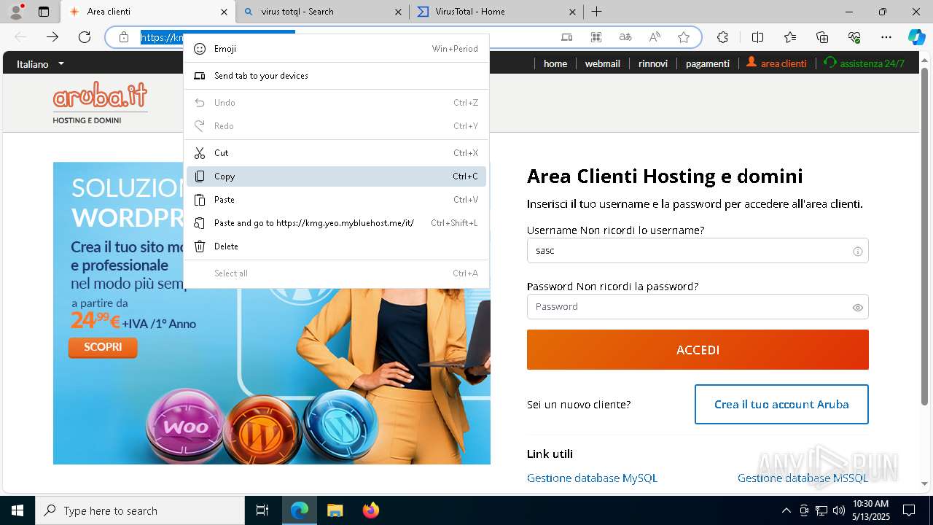The height and width of the screenshot is (525, 933).
Task: Click the SCOPRI banner button
Action: 103,347
